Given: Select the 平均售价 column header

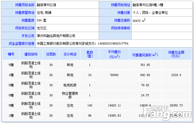Looking at the screenshot, I should 114,54.
